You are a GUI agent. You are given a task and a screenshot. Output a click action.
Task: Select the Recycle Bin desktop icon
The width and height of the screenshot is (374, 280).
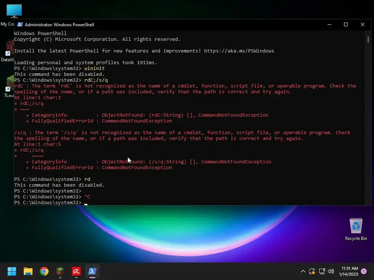point(356,229)
